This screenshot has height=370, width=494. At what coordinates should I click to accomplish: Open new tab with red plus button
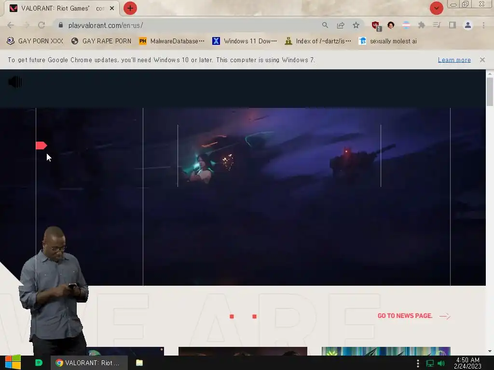click(130, 8)
